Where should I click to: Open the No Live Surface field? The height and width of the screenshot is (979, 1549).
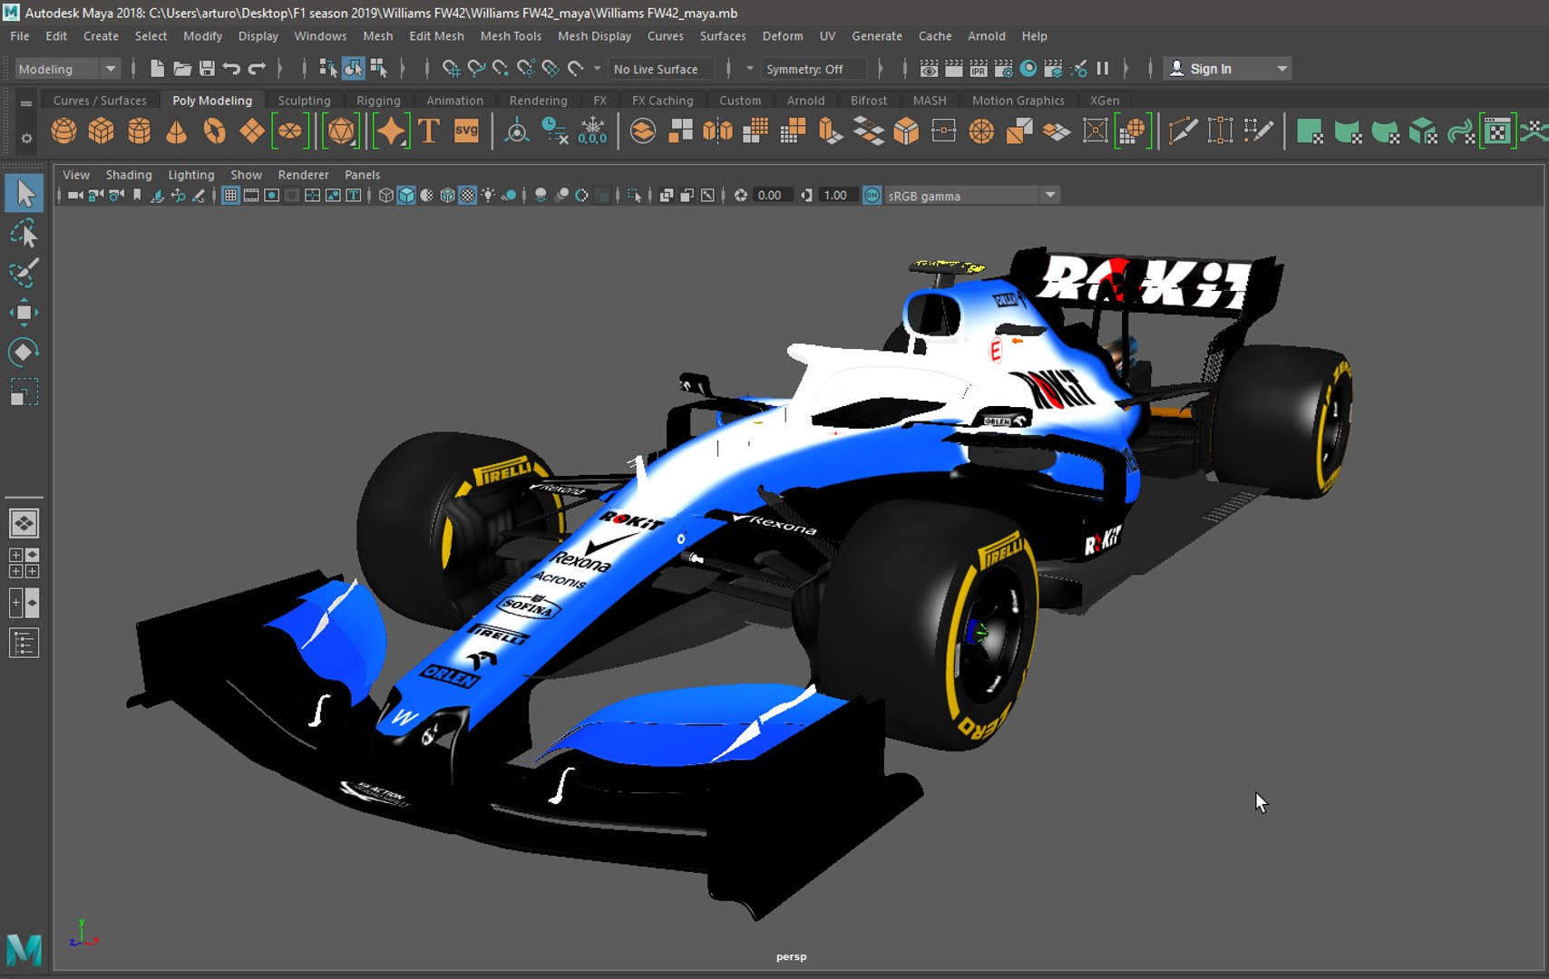pos(661,69)
